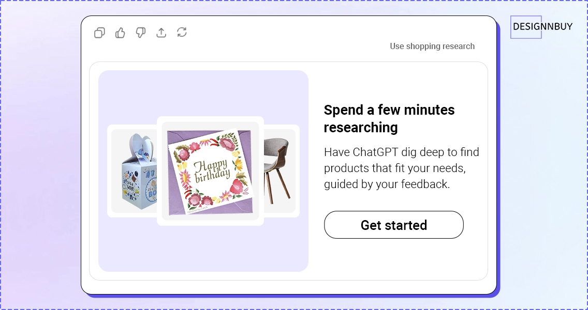This screenshot has height=310, width=588.
Task: Open the Happy birthday card thumbnail
Action: (210, 171)
